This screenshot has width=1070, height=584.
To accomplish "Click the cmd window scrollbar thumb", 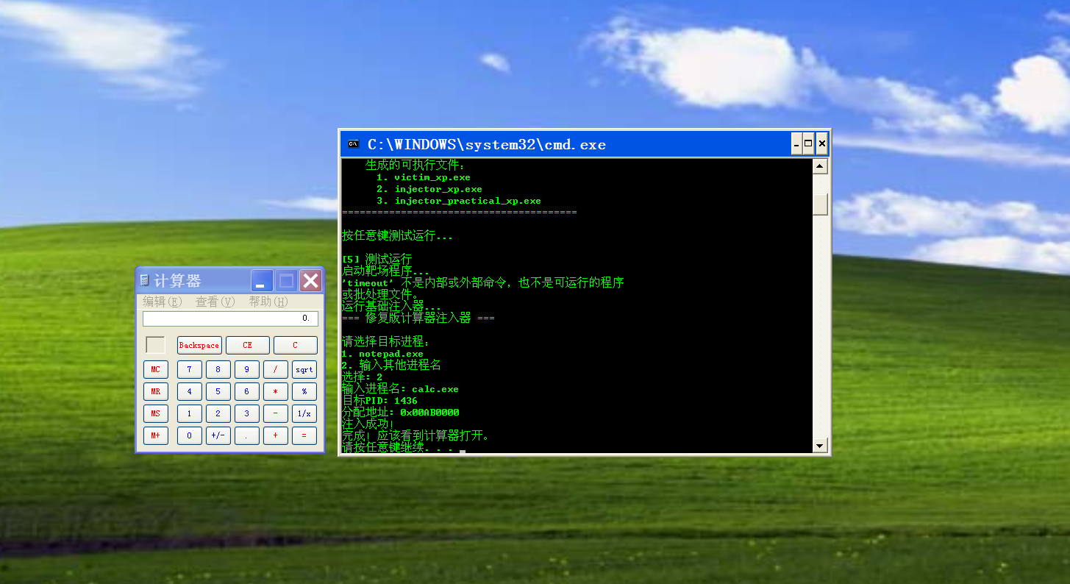I will (821, 204).
